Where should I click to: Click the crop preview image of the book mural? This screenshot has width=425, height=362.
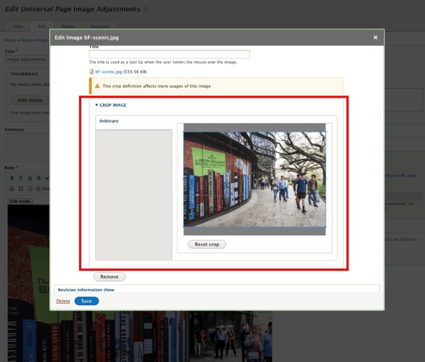(x=254, y=179)
